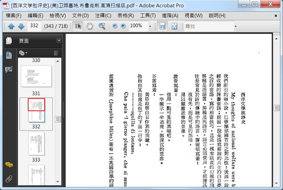Open the find options dropdown arrow
The height and width of the screenshot is (190, 283).
click(235, 26)
